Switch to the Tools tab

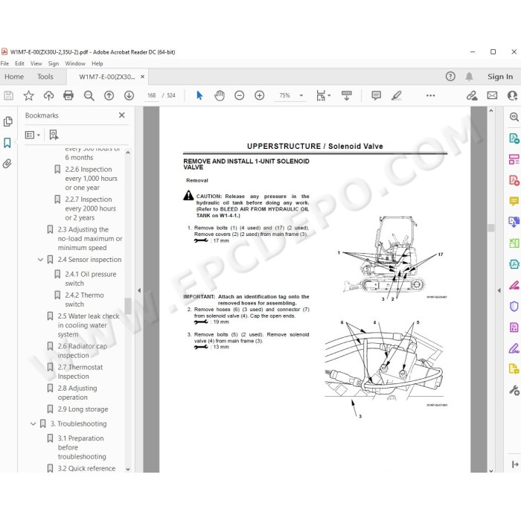coord(45,77)
